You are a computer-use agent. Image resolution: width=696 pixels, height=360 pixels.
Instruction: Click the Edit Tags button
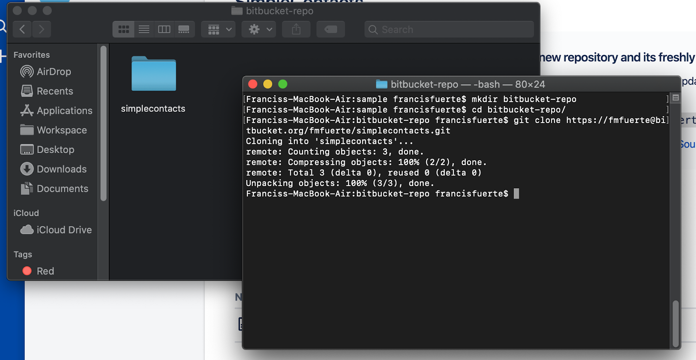click(331, 29)
